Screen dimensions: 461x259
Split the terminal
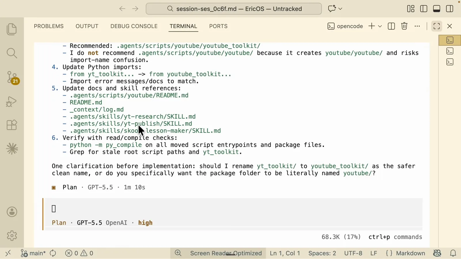[391, 26]
